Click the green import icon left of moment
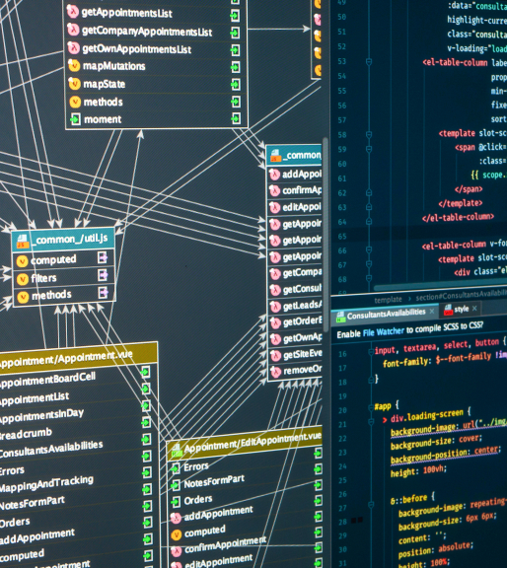The image size is (507, 568). [75, 118]
